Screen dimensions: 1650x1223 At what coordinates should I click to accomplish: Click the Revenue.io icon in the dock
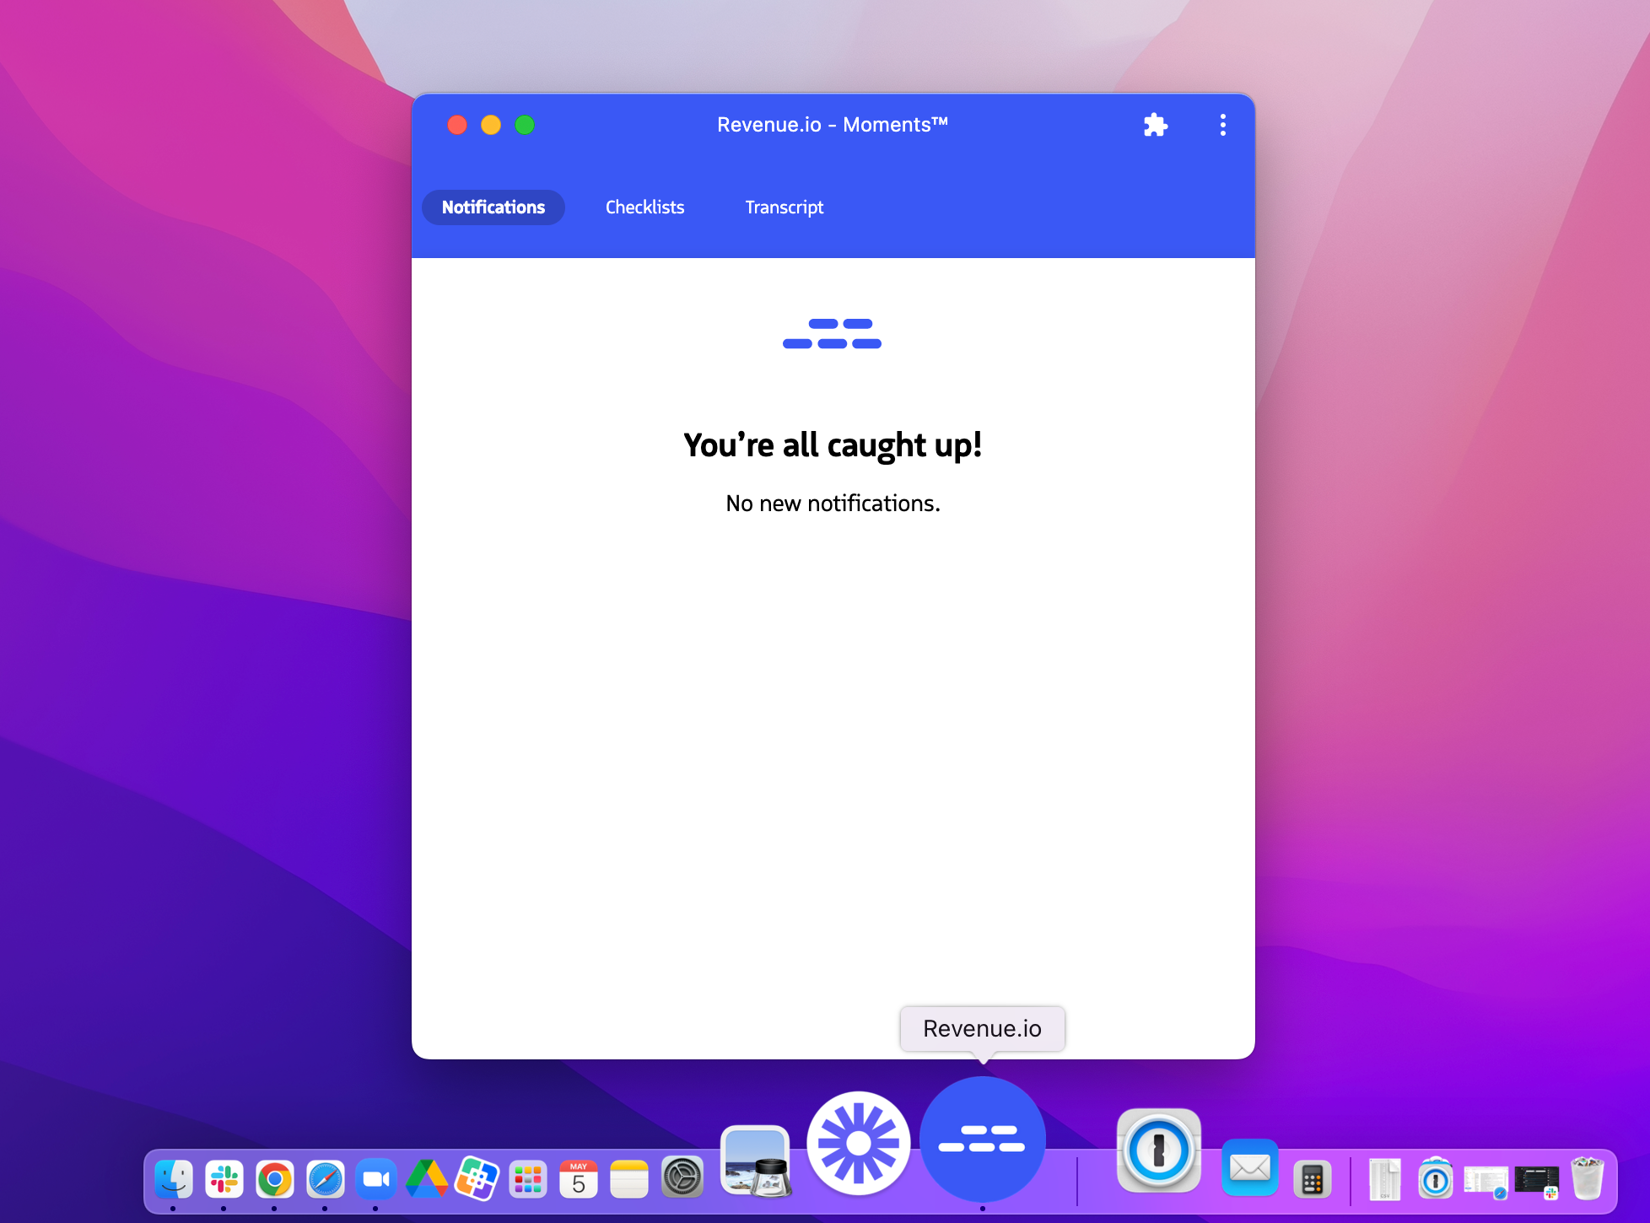pyautogui.click(x=983, y=1139)
